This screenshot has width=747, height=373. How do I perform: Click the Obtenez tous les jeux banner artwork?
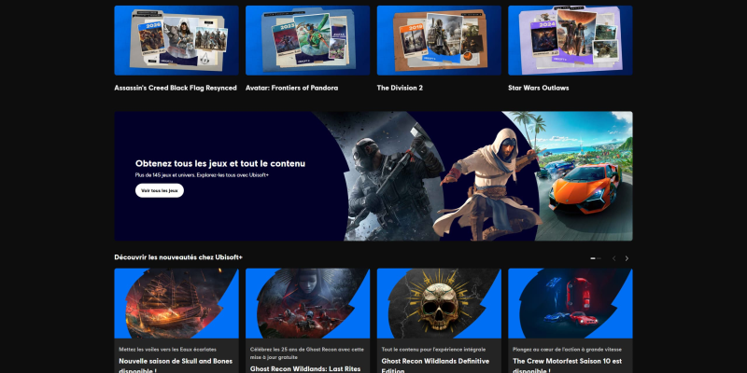[x=476, y=176]
